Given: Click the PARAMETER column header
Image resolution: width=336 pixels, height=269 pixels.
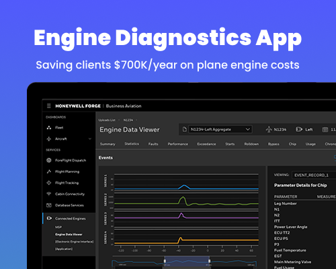Looking at the screenshot, I should click(x=286, y=196).
